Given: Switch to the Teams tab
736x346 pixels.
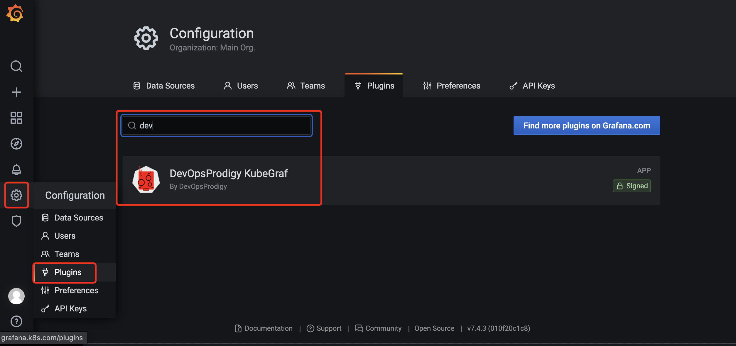Looking at the screenshot, I should 306,86.
